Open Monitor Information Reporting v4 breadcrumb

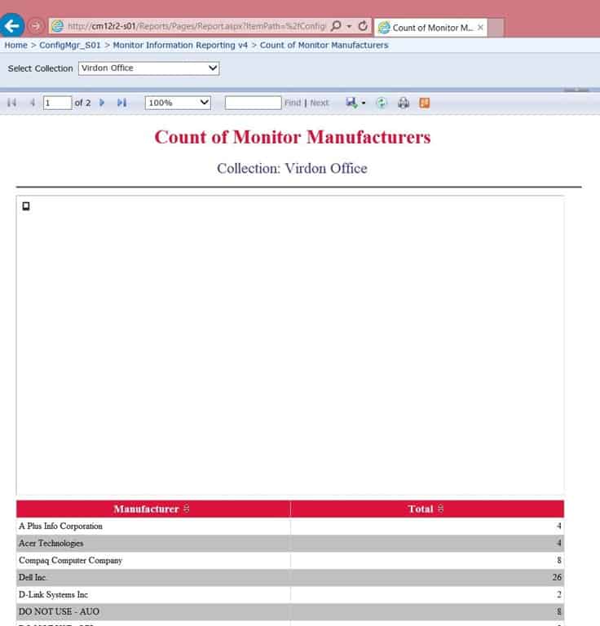[180, 45]
